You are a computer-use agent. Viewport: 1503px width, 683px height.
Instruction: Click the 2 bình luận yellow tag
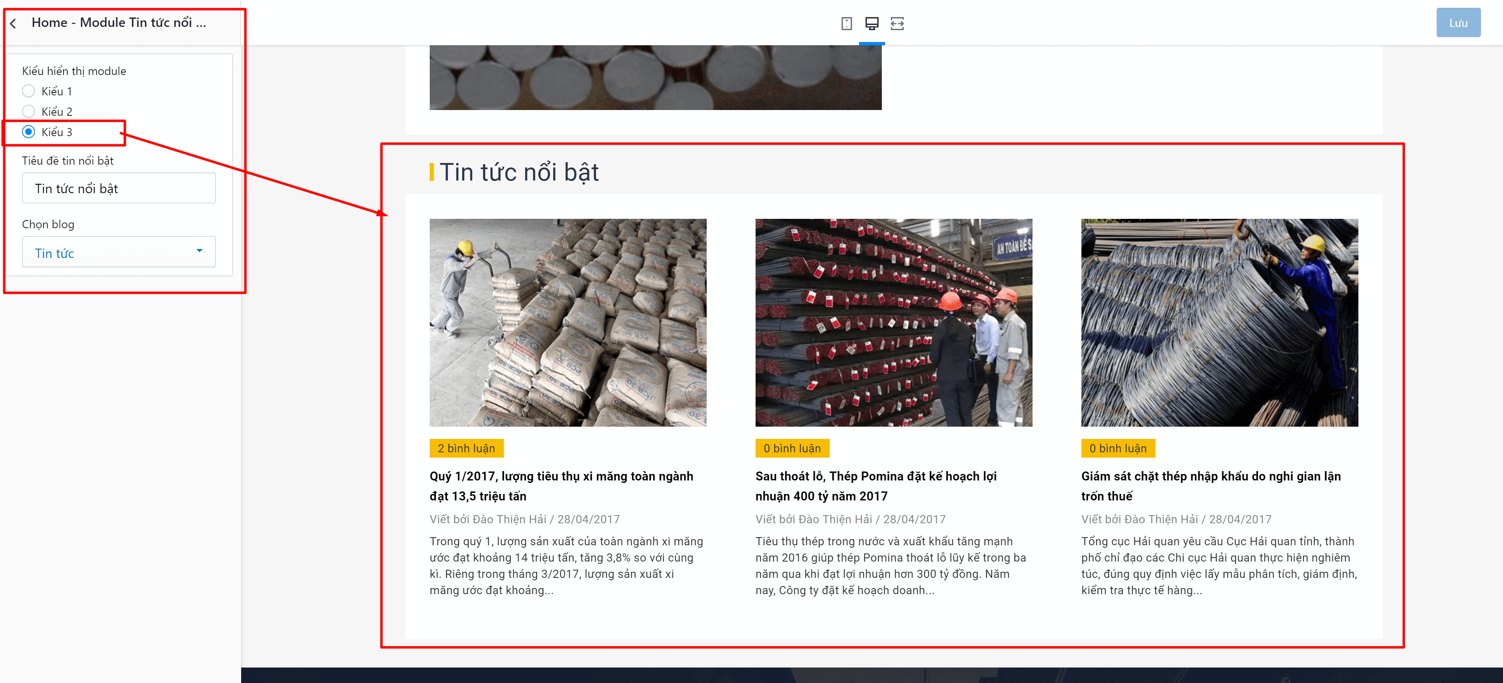(x=466, y=448)
